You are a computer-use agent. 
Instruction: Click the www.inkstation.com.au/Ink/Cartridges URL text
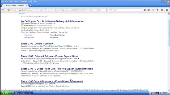pyautogui.click(x=39, y=23)
